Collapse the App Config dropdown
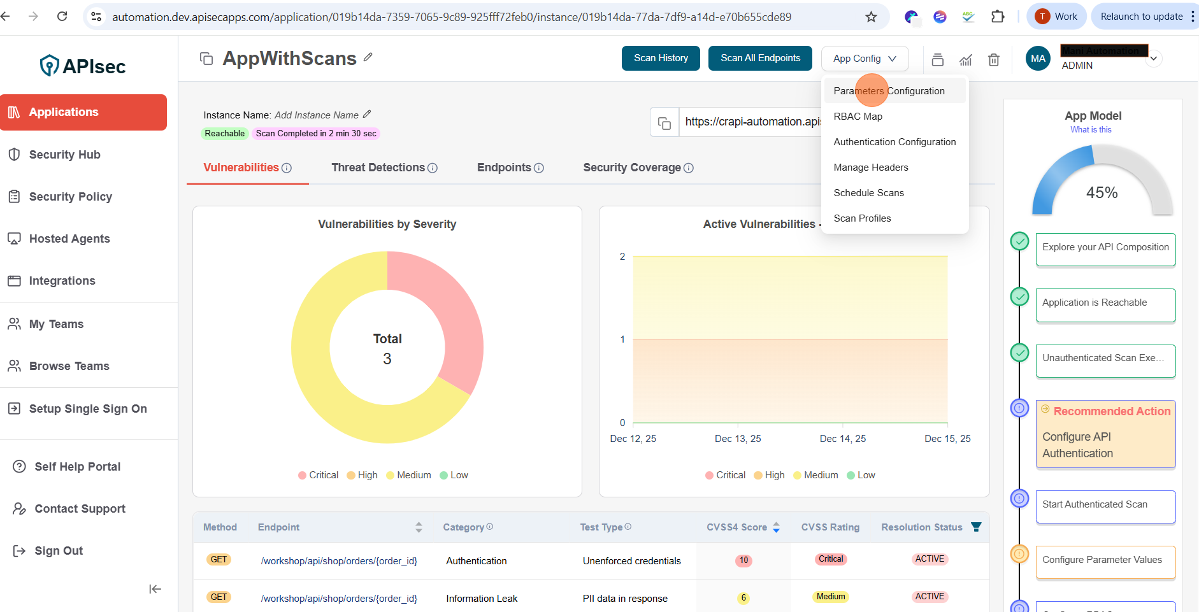 point(865,59)
